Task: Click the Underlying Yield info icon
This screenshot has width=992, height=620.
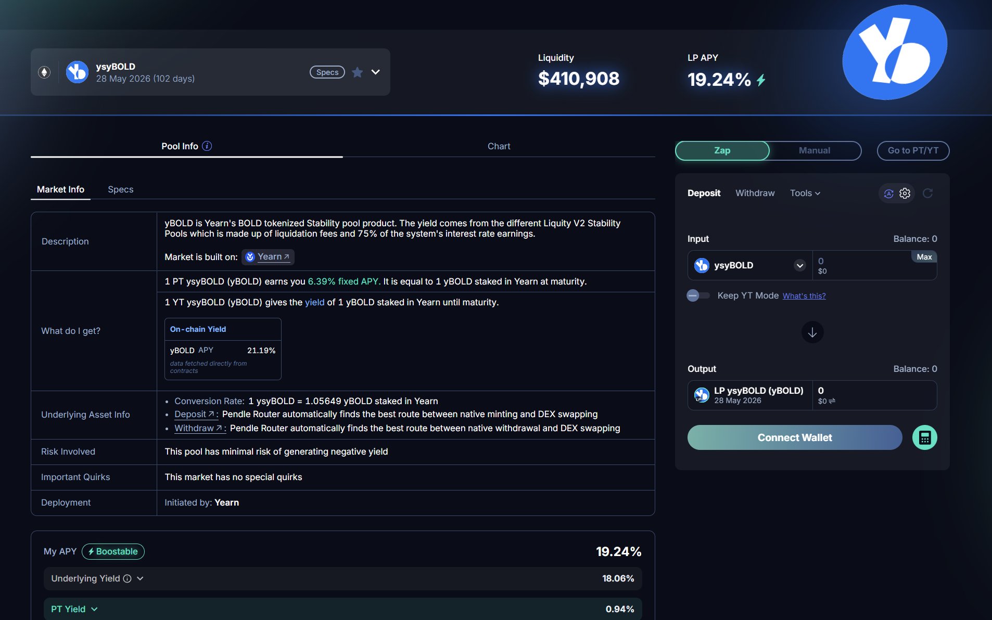Action: point(127,578)
